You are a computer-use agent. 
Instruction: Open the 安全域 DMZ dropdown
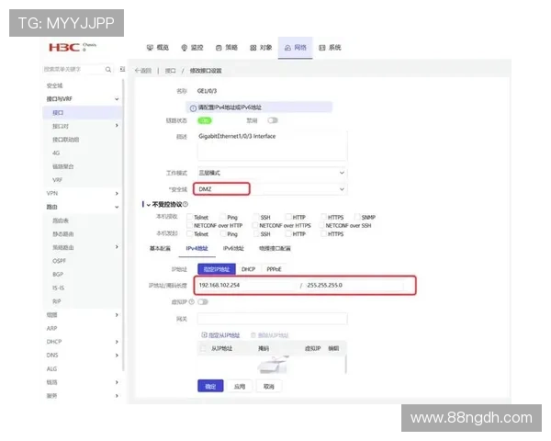[x=272, y=188]
